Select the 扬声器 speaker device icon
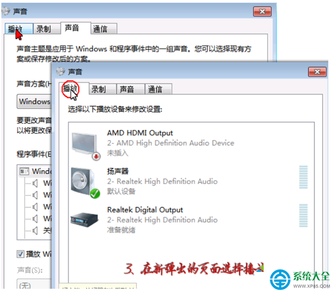This screenshot has height=291, width=331. [x=85, y=183]
